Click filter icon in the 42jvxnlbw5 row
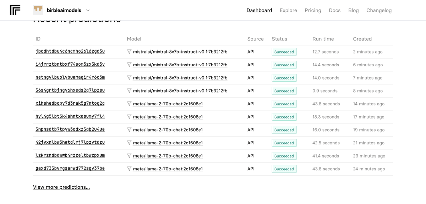The height and width of the screenshot is (204, 426). pyautogui.click(x=129, y=143)
